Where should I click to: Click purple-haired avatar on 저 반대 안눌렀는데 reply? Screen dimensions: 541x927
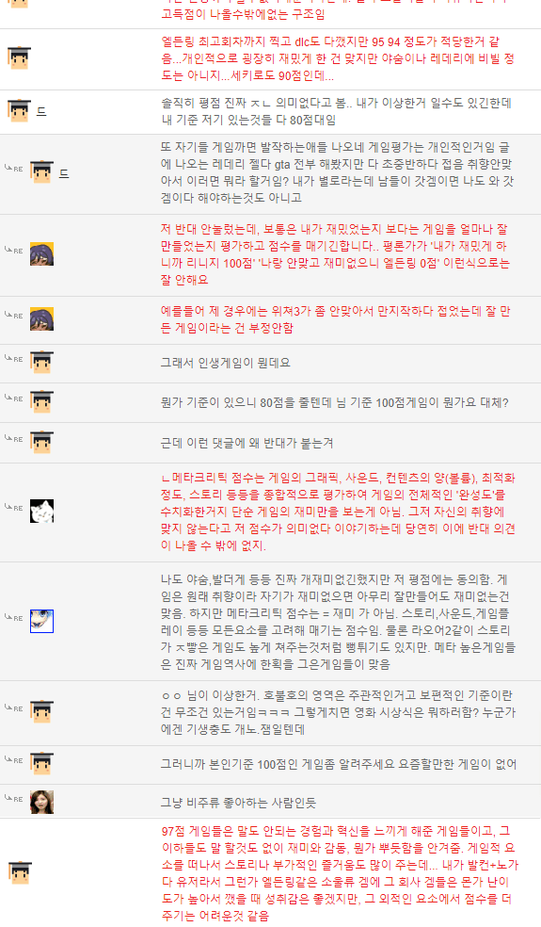point(42,253)
